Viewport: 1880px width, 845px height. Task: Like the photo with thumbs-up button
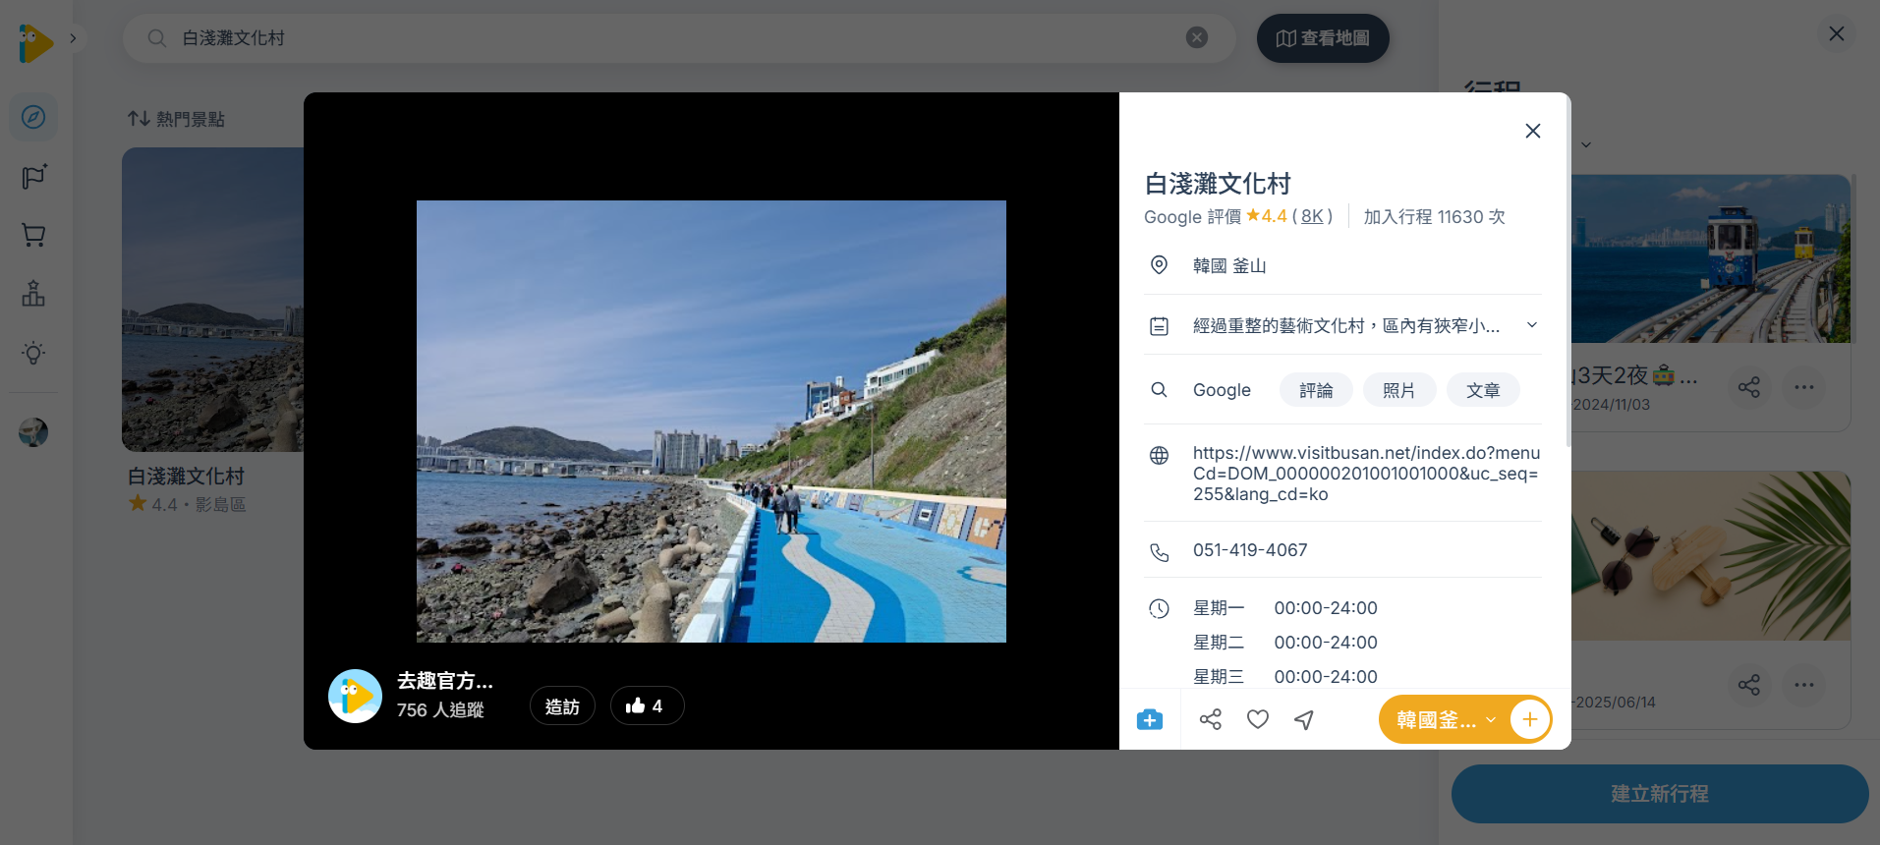647,706
